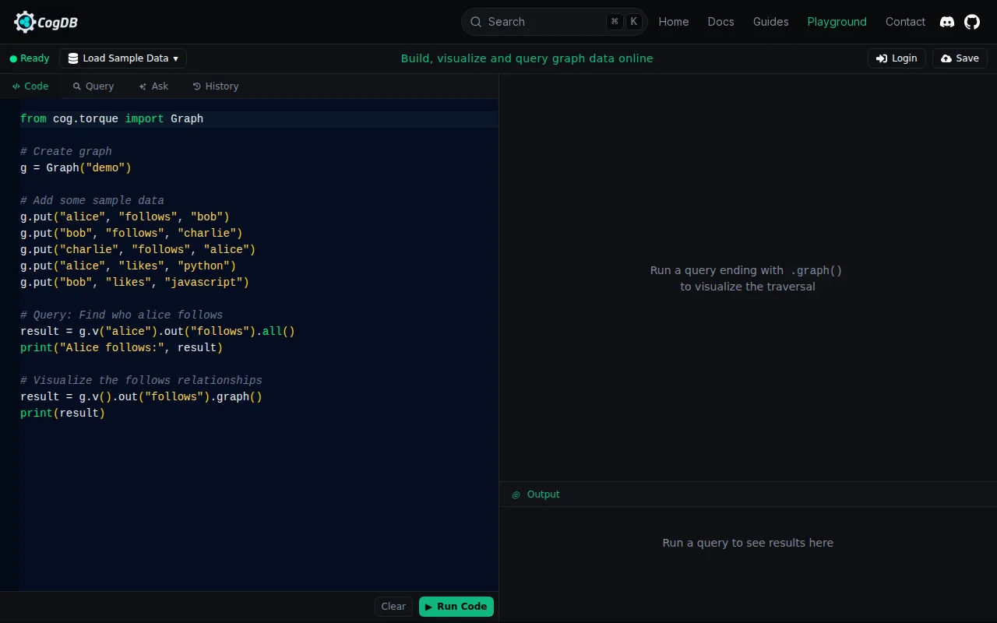Click line g.put("alice", "likes", "python")

tap(128, 266)
